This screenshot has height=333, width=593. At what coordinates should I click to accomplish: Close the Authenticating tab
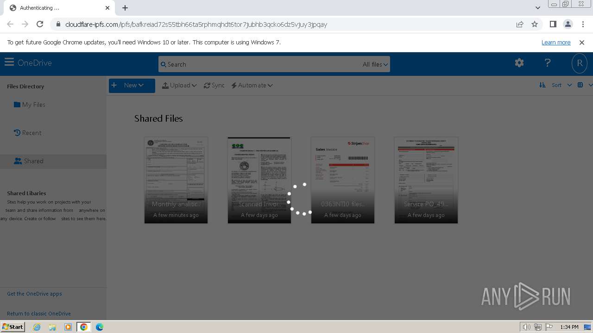pos(107,8)
